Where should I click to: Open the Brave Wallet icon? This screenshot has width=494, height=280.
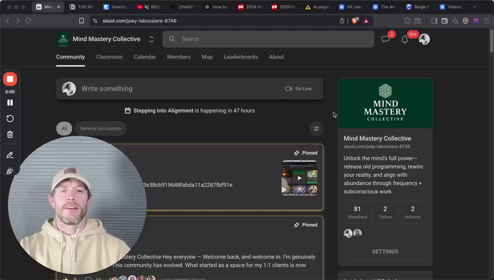click(445, 21)
